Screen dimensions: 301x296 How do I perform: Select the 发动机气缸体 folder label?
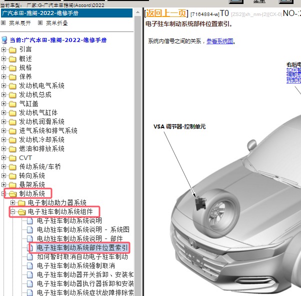(38, 113)
